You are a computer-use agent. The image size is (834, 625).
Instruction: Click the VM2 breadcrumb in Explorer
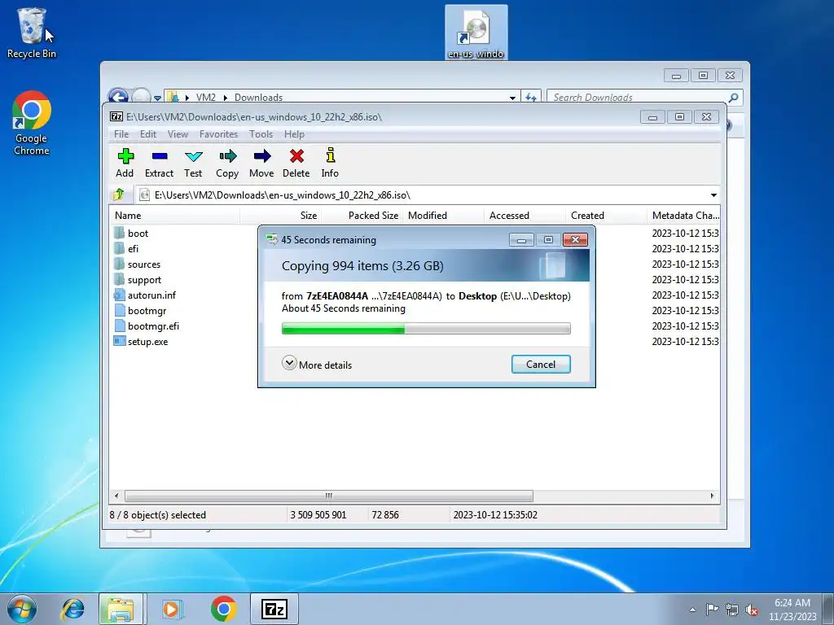[x=206, y=98]
